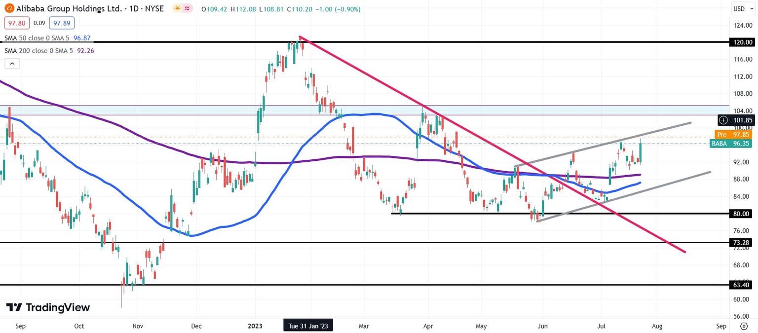Select the 73.28 horizontal line price label
758x333 pixels.
pos(742,243)
